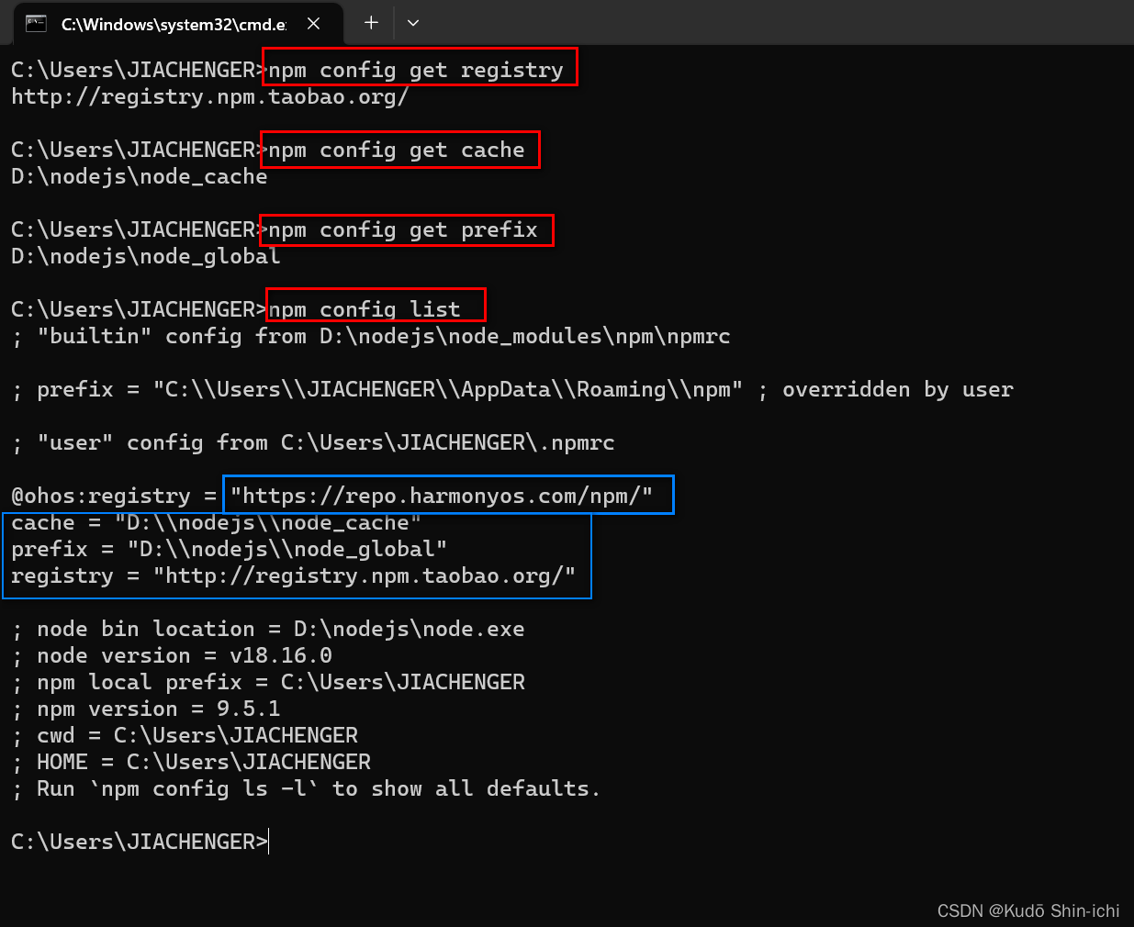Click the 'registry = "http://registry.npm.taobao.org/"' line
The height and width of the screenshot is (927, 1134).
tap(294, 576)
